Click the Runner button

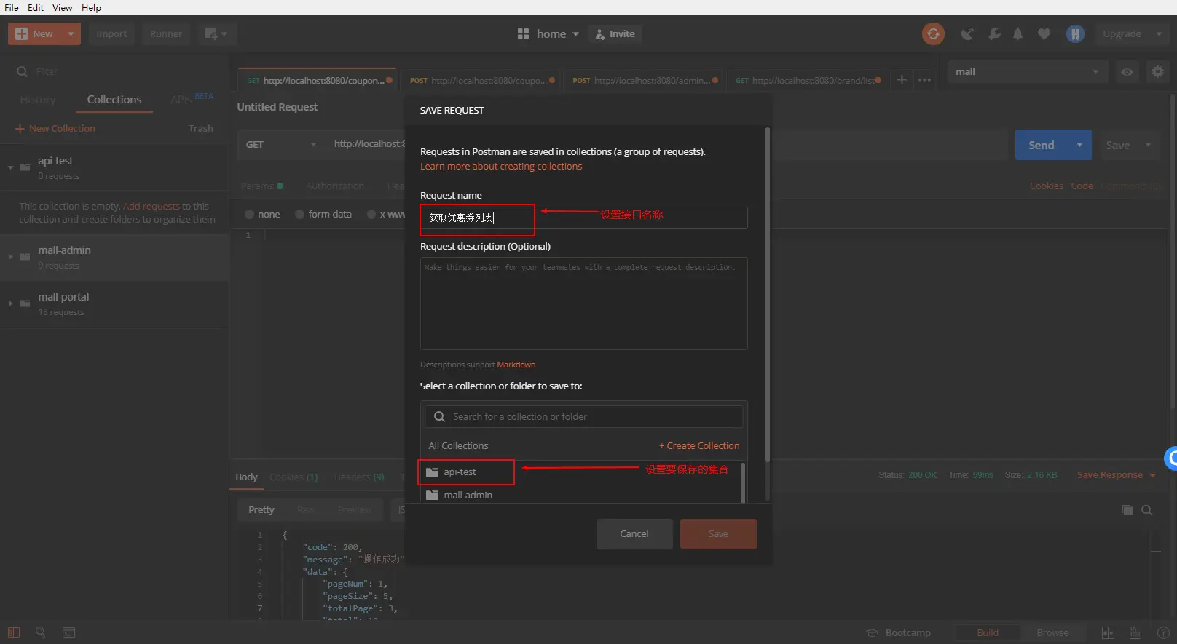point(166,33)
